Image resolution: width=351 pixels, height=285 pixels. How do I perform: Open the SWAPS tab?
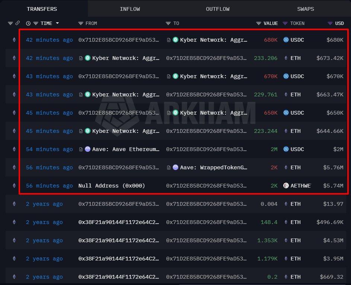pyautogui.click(x=305, y=9)
